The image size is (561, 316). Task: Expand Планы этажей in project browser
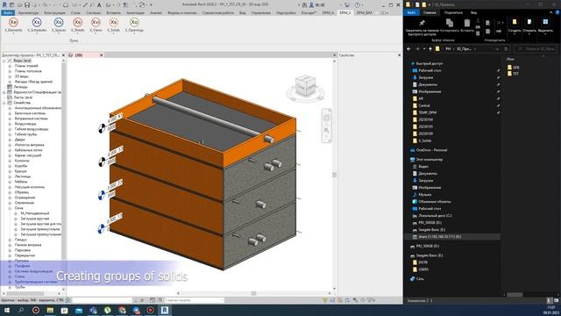(x=10, y=67)
